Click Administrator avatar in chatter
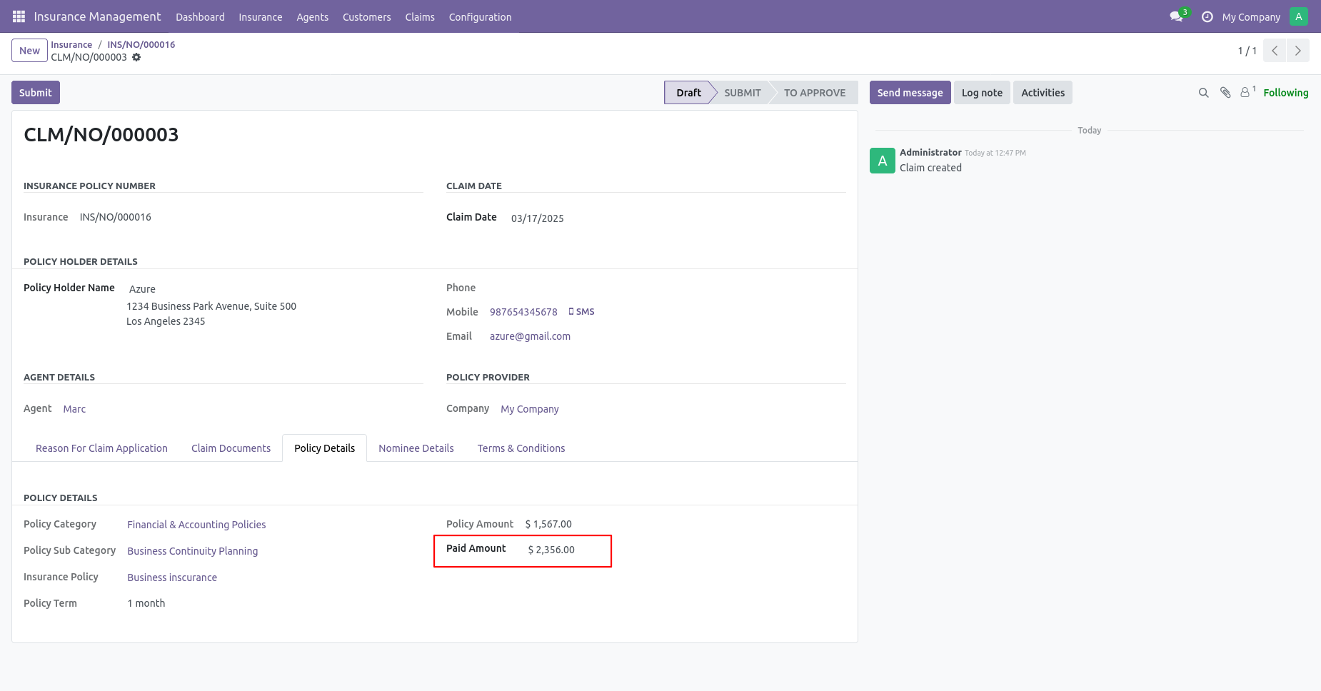1321x691 pixels. pyautogui.click(x=883, y=161)
